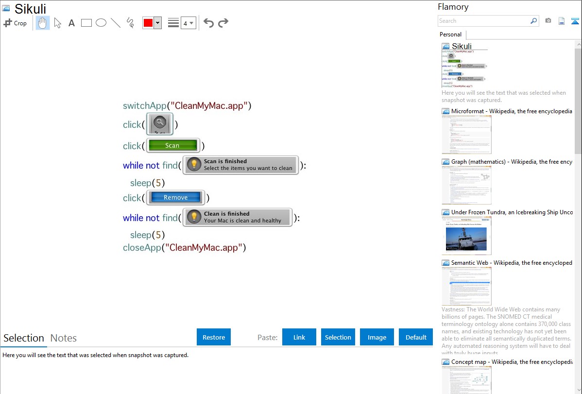Open the color picker dropdown arrow
Screen dimensions: 582x394
[x=158, y=23]
